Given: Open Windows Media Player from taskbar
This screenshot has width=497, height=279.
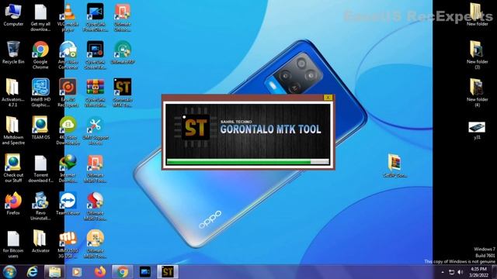Looking at the screenshot, I should click(76, 272).
